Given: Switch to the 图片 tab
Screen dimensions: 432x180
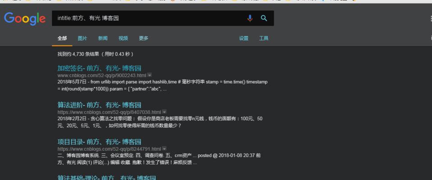Looking at the screenshot, I should (83, 38).
